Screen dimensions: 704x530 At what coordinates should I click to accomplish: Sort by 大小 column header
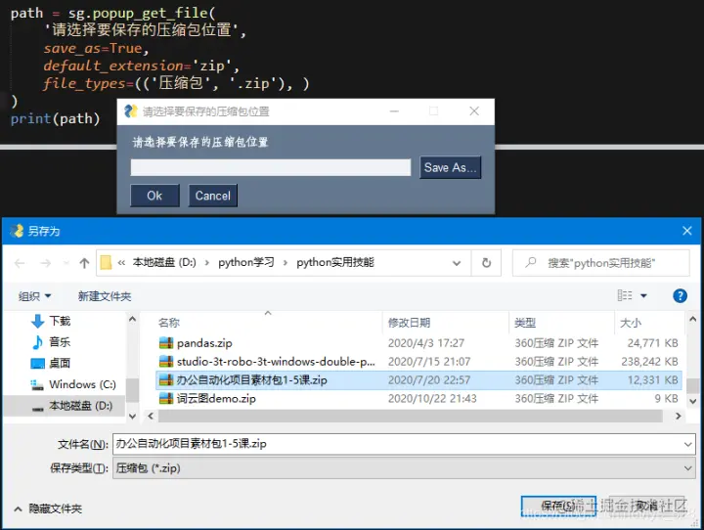[631, 323]
